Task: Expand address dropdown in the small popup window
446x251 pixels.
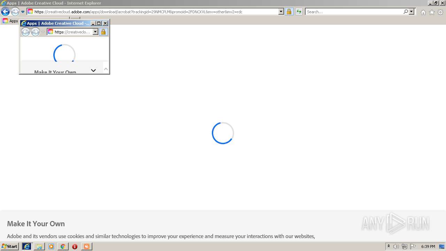Action: pyautogui.click(x=95, y=32)
